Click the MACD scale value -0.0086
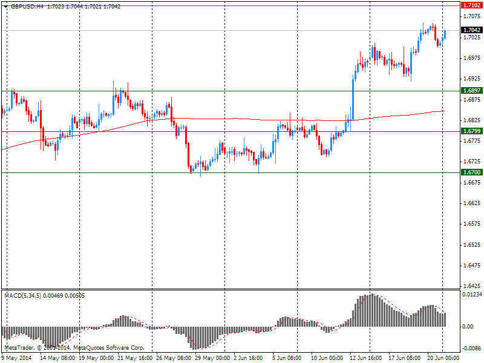 click(x=473, y=348)
